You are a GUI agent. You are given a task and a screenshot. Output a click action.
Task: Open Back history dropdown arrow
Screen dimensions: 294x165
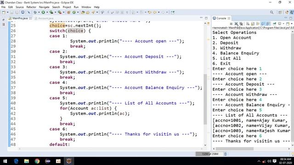coord(158,12)
